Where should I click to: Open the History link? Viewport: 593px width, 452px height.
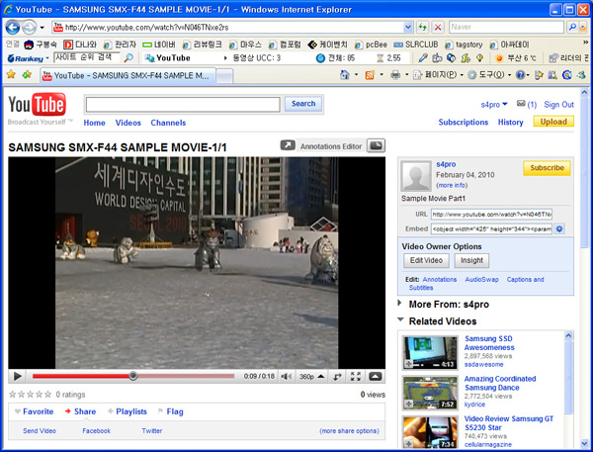tap(510, 123)
